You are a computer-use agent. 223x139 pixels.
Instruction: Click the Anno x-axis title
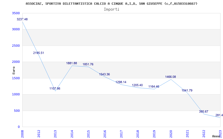coord(216,136)
